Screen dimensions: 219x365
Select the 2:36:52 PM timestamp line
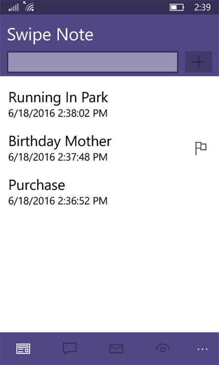pos(58,201)
